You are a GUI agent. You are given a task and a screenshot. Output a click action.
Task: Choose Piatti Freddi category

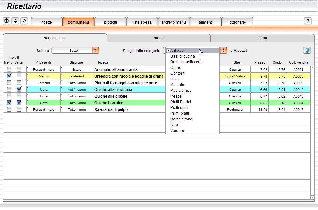pyautogui.click(x=192, y=102)
